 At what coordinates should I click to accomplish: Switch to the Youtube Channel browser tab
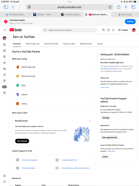[71, 15]
